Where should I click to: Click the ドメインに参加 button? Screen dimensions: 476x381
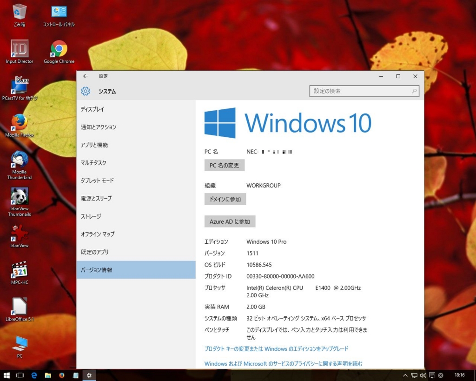[225, 199]
